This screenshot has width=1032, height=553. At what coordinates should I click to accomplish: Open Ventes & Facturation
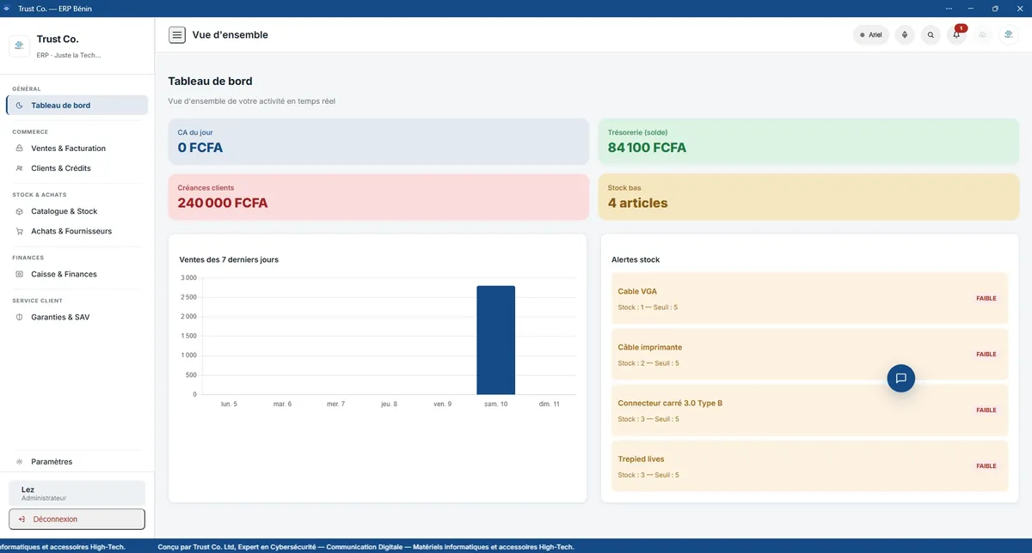click(x=77, y=149)
